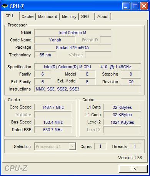Click the L1 Code cache value
This screenshot has height=176, width=150.
(x=122, y=115)
